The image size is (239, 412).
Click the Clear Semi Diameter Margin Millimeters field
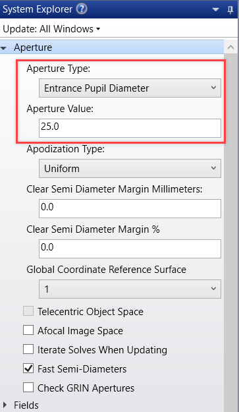[130, 208]
